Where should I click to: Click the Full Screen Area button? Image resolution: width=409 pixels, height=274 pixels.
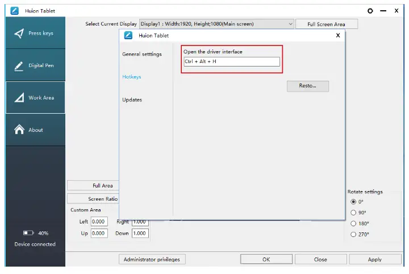click(x=326, y=24)
